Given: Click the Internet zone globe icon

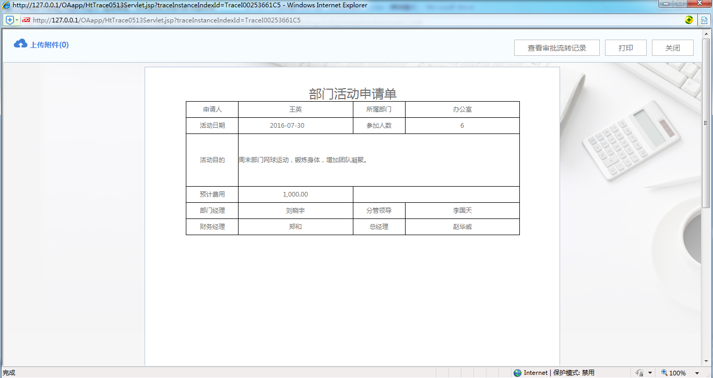Looking at the screenshot, I should click(x=517, y=373).
